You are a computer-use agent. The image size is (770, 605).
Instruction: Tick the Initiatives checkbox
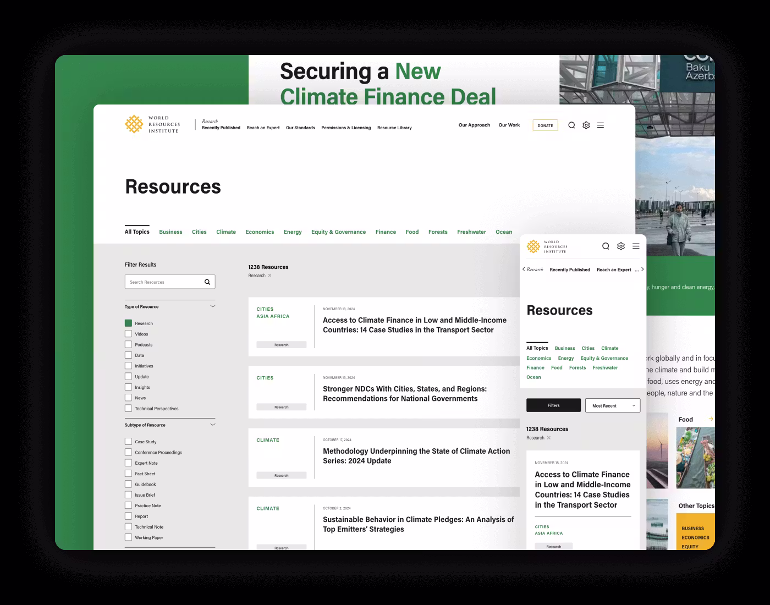pyautogui.click(x=128, y=366)
